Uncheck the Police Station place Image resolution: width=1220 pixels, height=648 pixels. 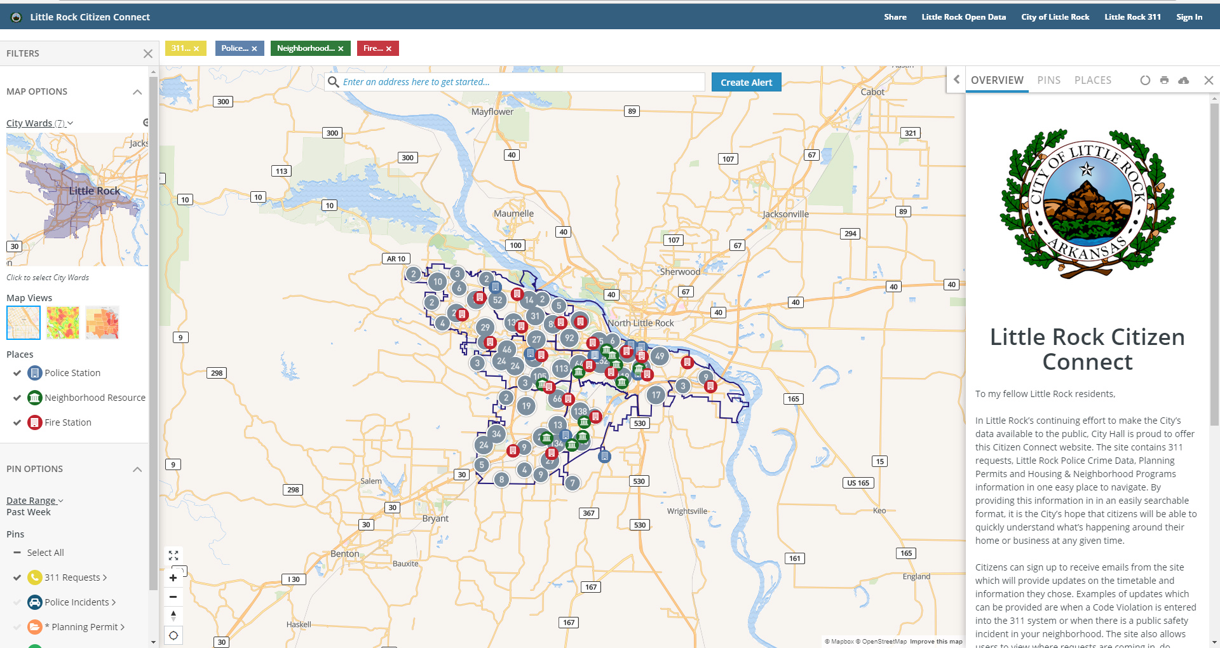pyautogui.click(x=17, y=374)
